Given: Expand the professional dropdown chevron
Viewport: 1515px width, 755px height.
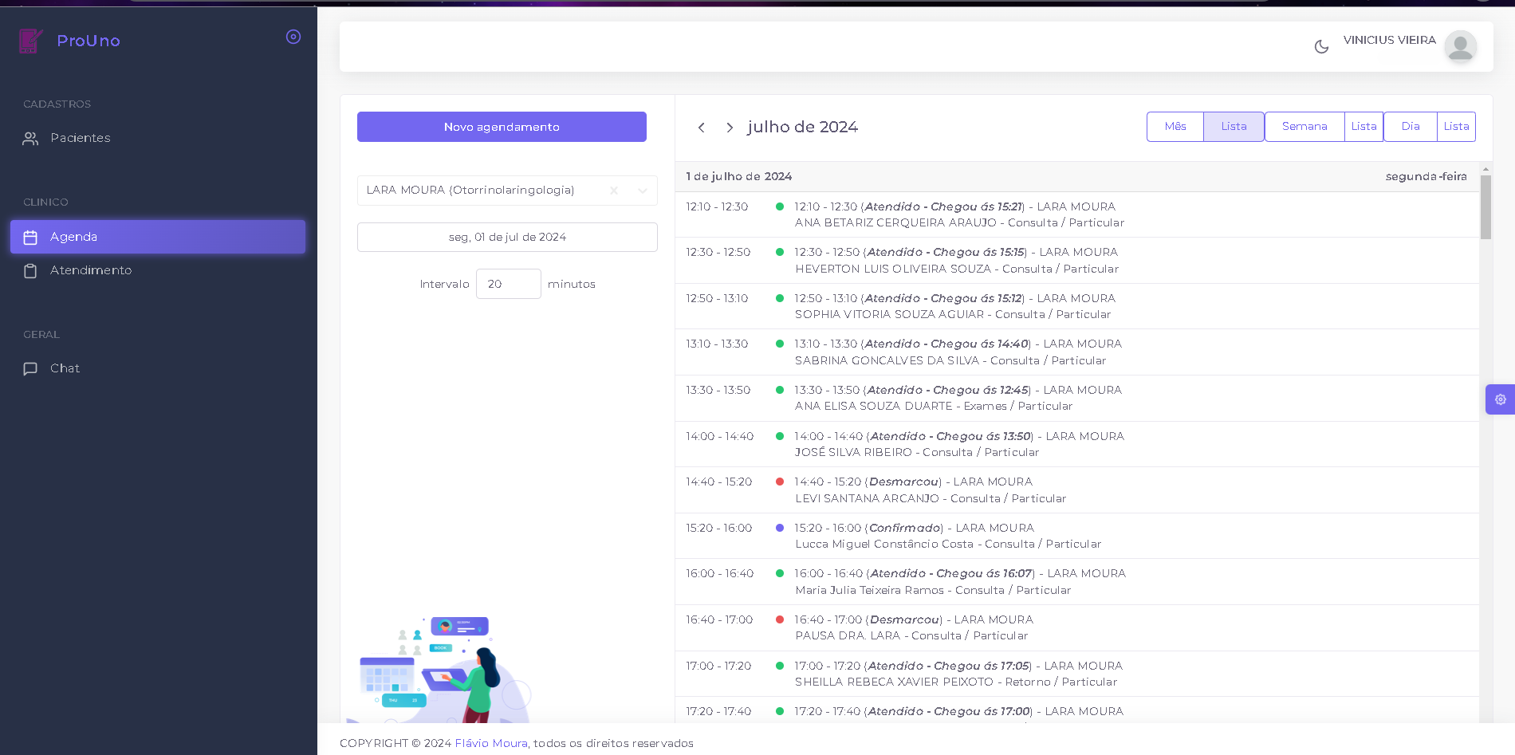Looking at the screenshot, I should [x=643, y=191].
